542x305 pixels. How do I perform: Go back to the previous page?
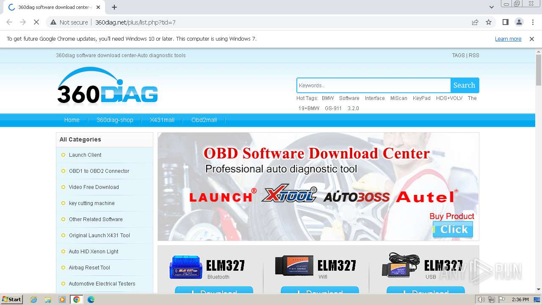pyautogui.click(x=9, y=22)
